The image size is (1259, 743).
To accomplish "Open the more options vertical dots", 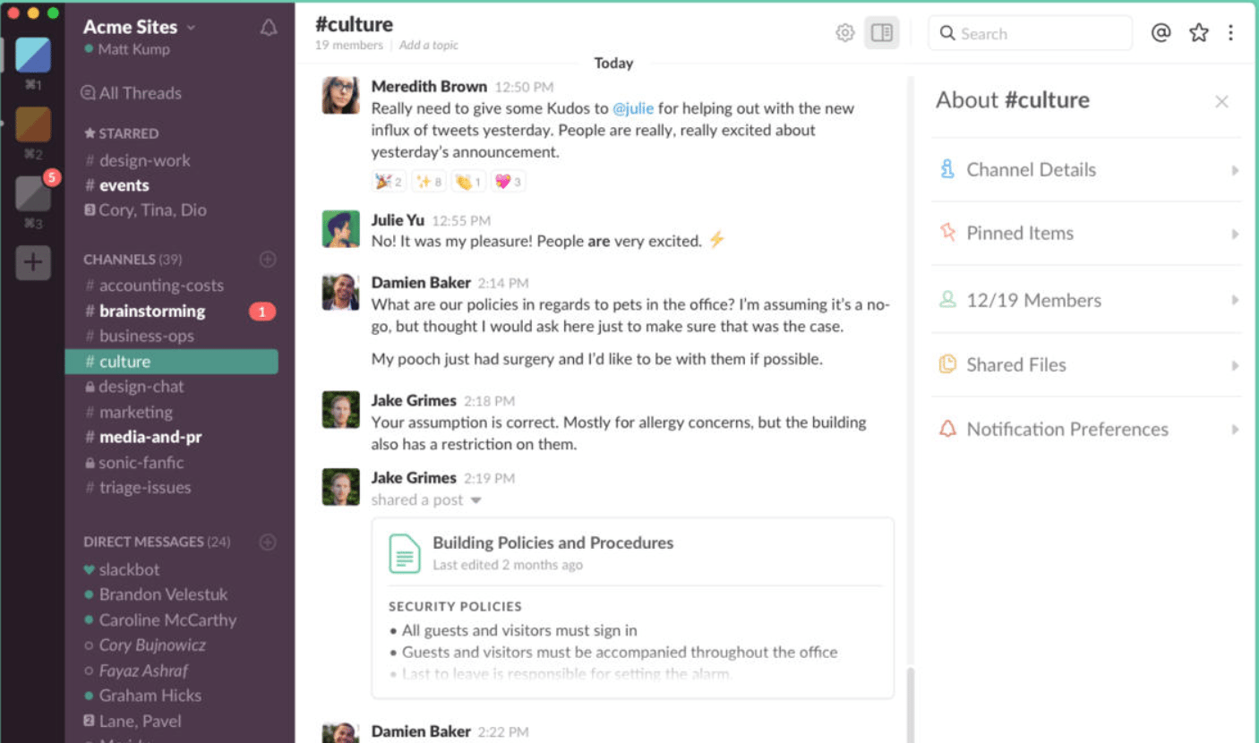I will [1230, 33].
